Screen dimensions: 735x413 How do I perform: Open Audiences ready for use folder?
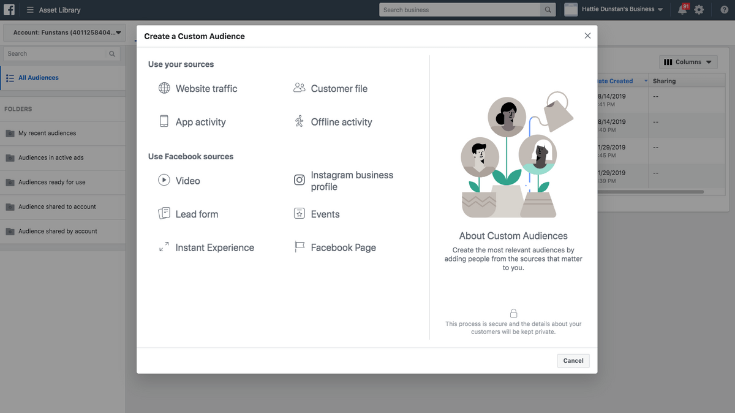tap(62, 182)
